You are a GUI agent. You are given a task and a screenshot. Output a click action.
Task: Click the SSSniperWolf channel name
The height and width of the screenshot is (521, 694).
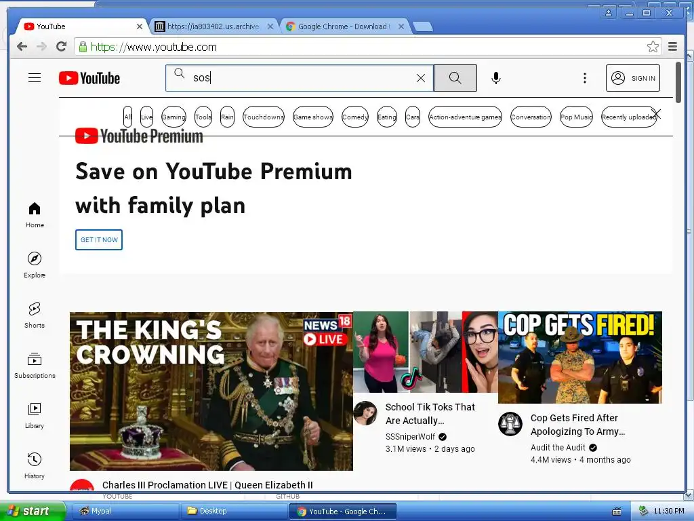point(410,437)
